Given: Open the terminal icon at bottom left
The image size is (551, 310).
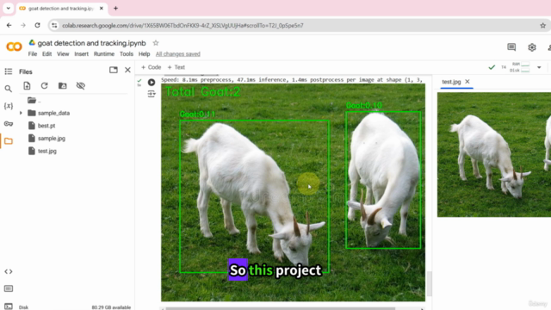Looking at the screenshot, I should (9, 307).
